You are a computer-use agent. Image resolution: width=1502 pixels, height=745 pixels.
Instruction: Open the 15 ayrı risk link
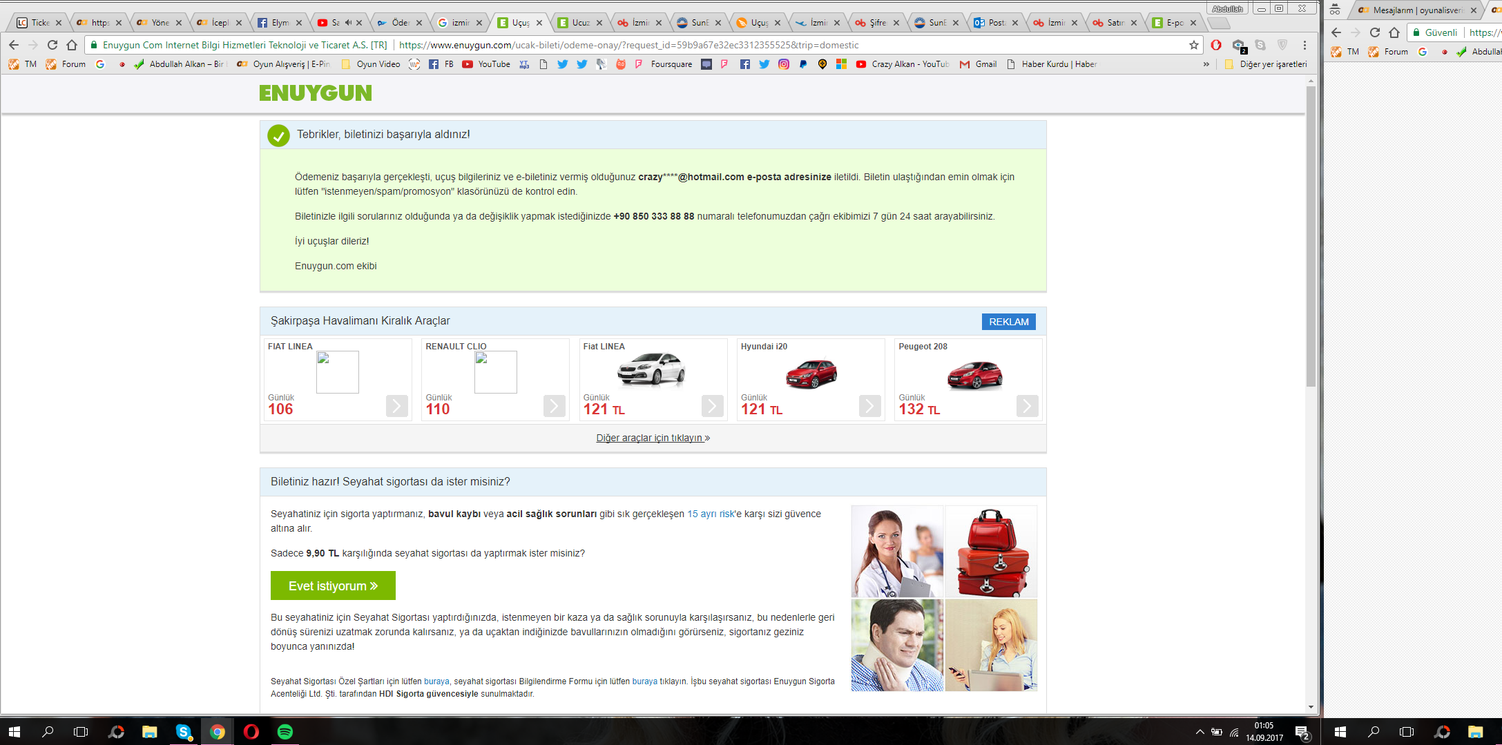coord(711,514)
